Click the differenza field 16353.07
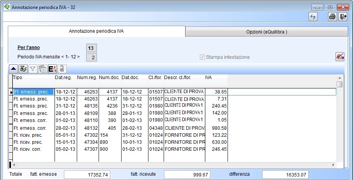Image resolution: width=353 pixels, height=180 pixels. (285, 175)
